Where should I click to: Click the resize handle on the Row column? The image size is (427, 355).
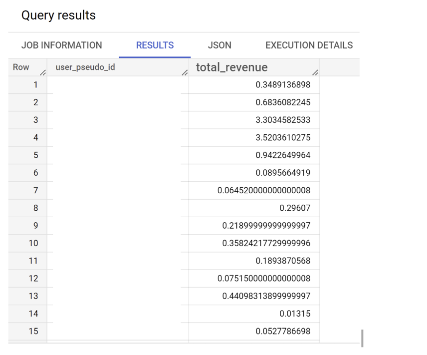click(x=43, y=73)
